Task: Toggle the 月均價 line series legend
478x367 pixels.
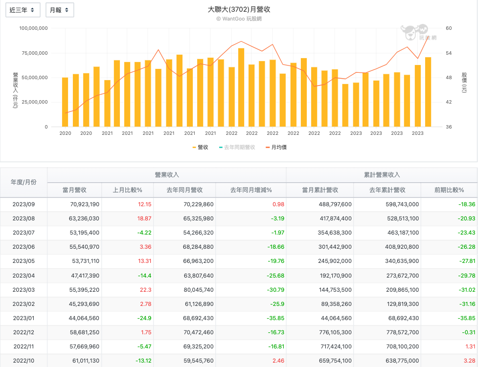Action: [x=276, y=147]
